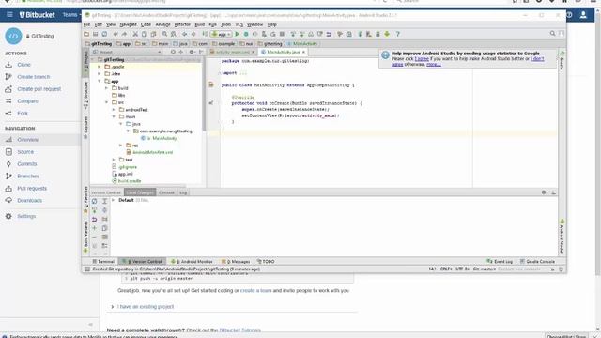Click the Cut scissors toolbar icon
Screen dimensions: 601x338
coord(135,34)
